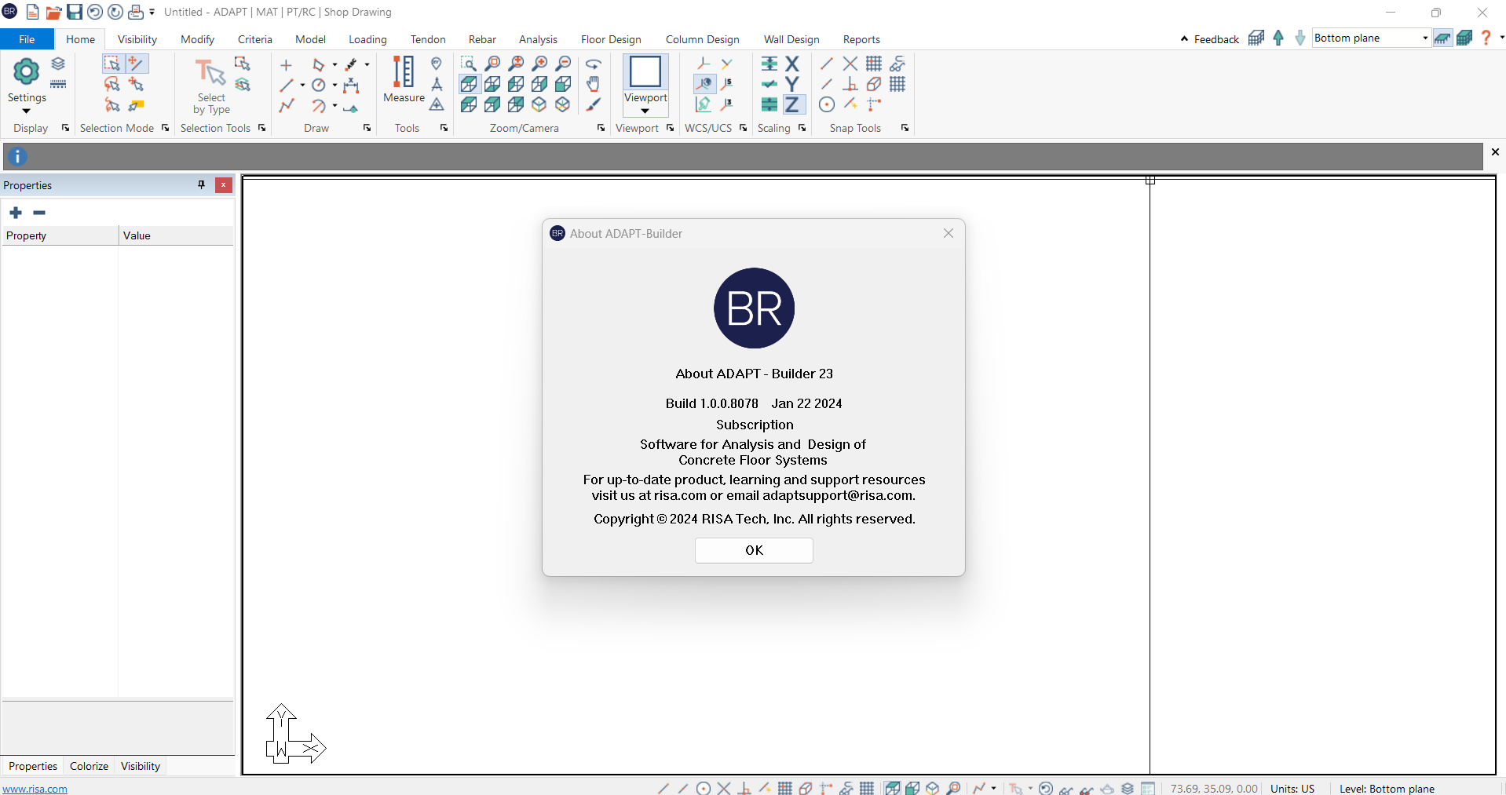Select the circle draw tool

click(318, 85)
